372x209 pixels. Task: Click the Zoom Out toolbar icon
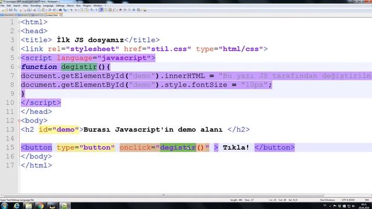(x=76, y=10)
